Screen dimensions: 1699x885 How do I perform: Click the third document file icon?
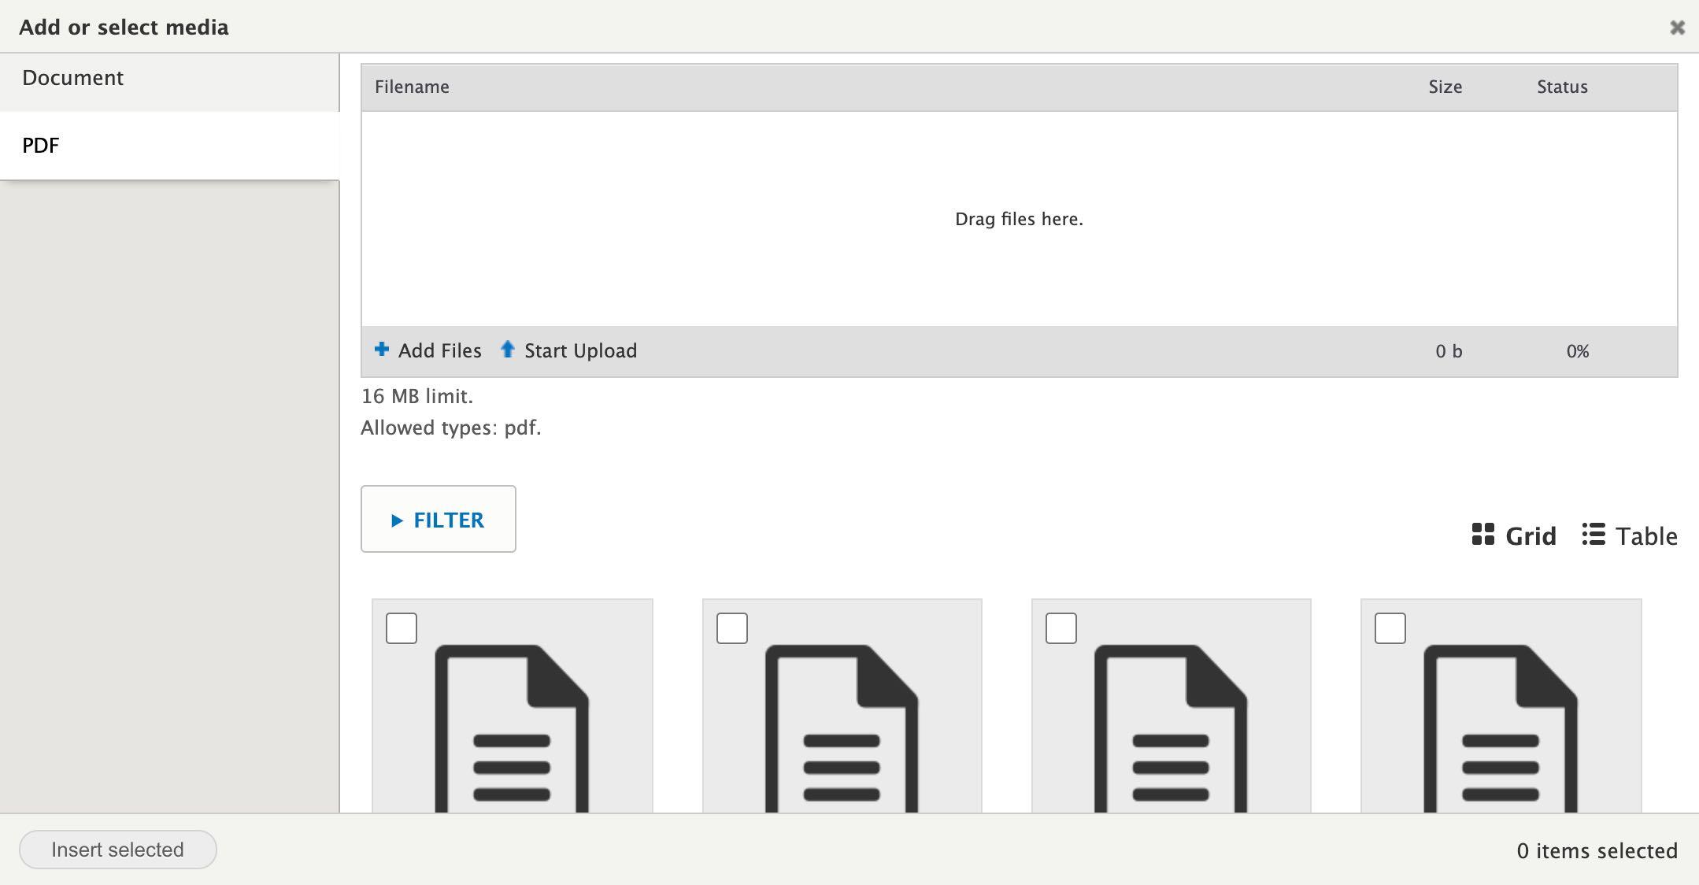point(1171,728)
